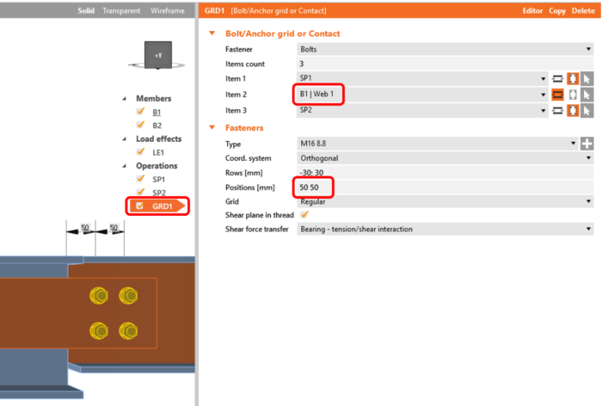Click the Copy button in the header

(556, 11)
